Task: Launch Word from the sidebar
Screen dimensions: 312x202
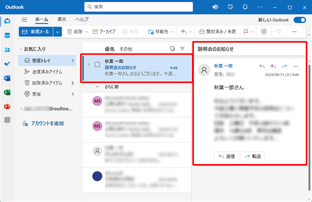Action: tap(7, 78)
